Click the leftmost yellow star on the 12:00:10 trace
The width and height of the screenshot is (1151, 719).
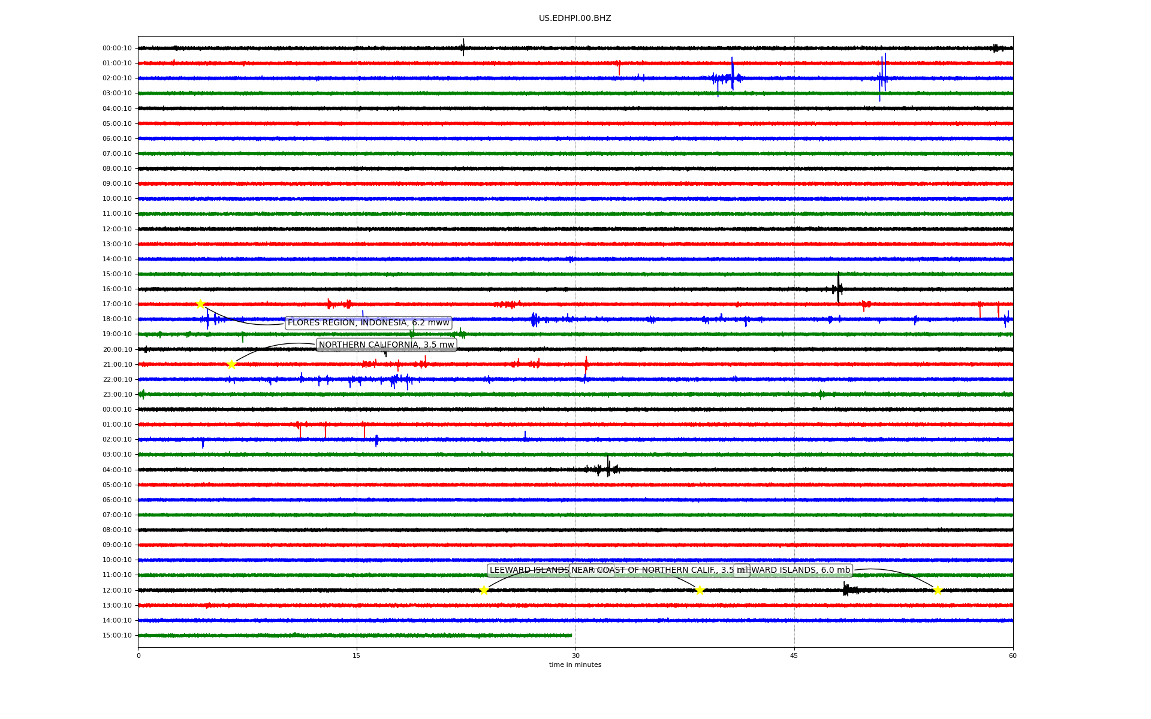(484, 590)
